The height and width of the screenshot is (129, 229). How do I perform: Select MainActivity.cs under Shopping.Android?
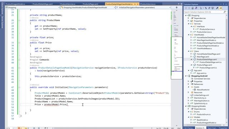click(x=200, y=98)
